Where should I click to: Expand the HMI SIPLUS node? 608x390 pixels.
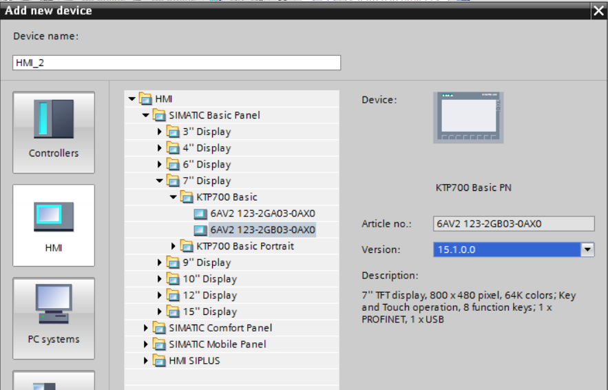(x=146, y=360)
